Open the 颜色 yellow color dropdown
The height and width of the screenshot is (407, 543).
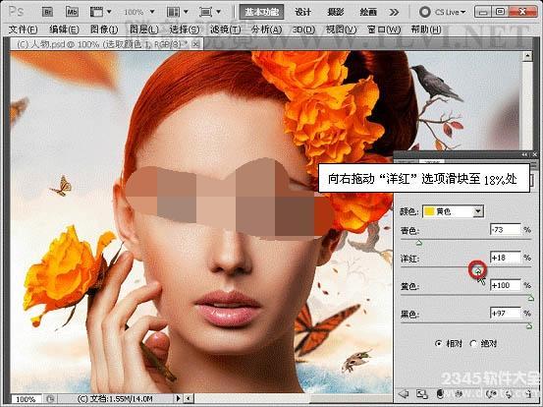[x=453, y=211]
